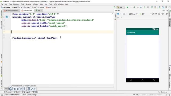
Task: Click item_list.xml in the breadcrumb path
Action: coord(51,7)
